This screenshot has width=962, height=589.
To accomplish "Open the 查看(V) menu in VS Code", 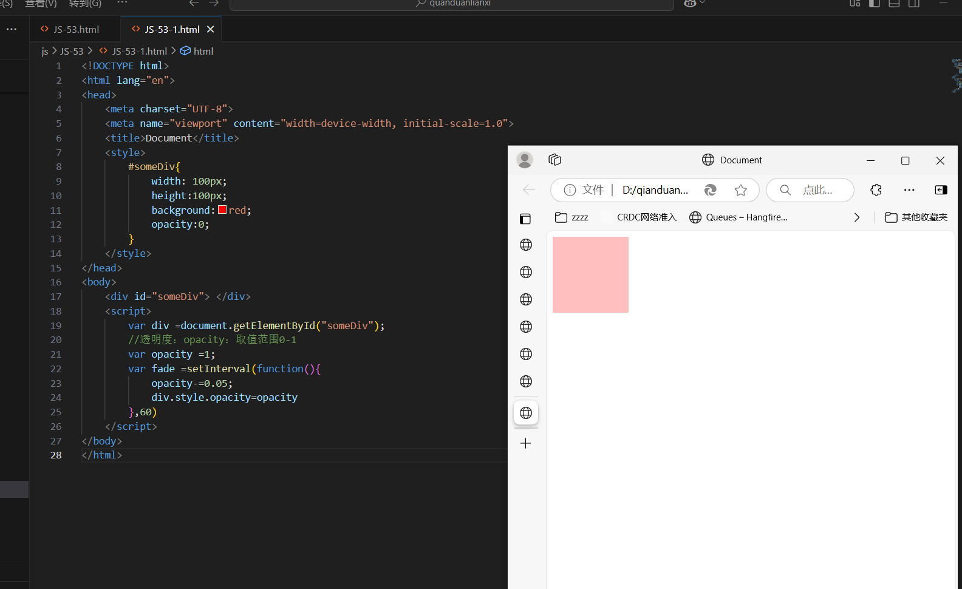I will [41, 3].
